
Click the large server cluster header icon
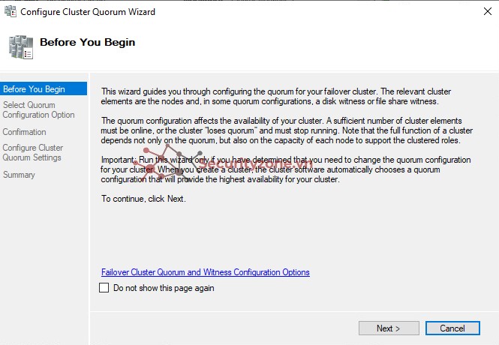tap(21, 47)
